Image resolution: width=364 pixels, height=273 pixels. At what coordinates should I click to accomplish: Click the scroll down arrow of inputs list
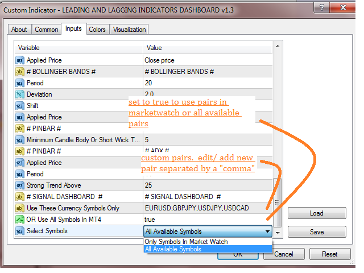point(278,233)
